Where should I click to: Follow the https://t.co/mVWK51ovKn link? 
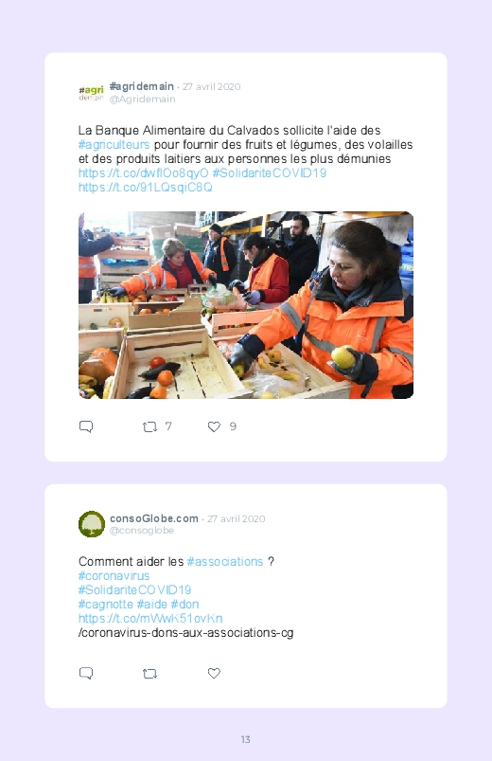click(x=150, y=618)
